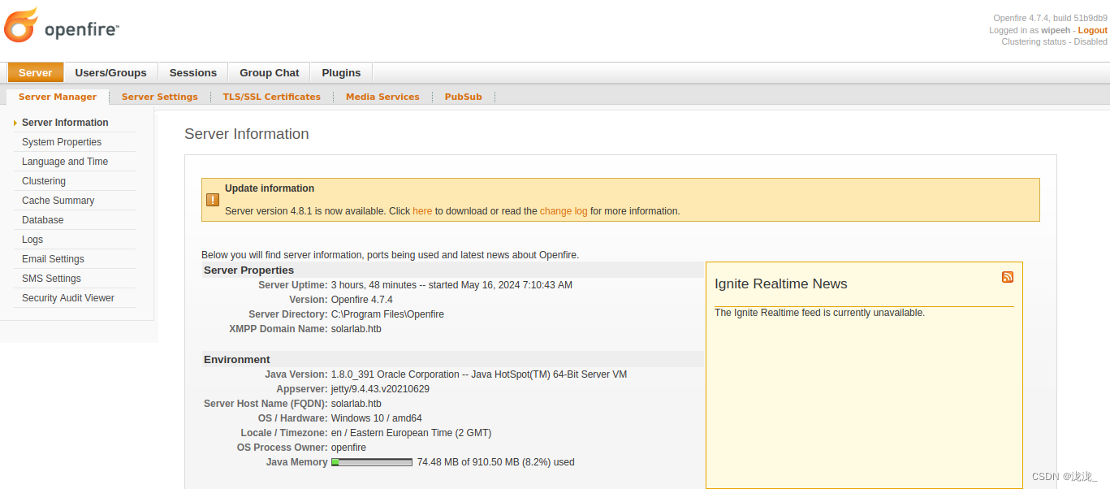Click 'Openfire 4.7.4, build 51b9db9' header text

(x=1050, y=18)
